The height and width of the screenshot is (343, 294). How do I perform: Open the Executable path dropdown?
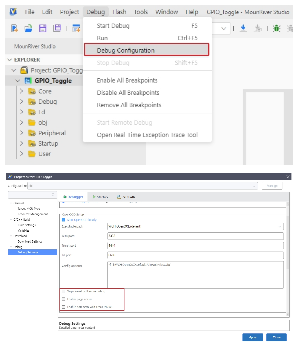click(x=280, y=226)
